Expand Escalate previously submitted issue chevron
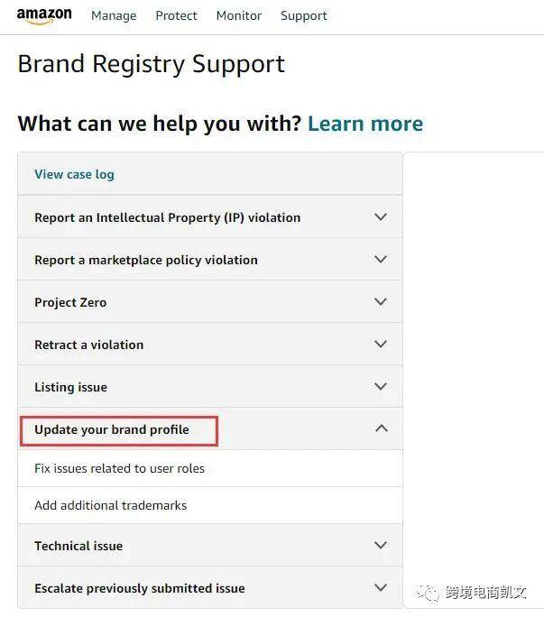544x617 pixels. click(381, 588)
